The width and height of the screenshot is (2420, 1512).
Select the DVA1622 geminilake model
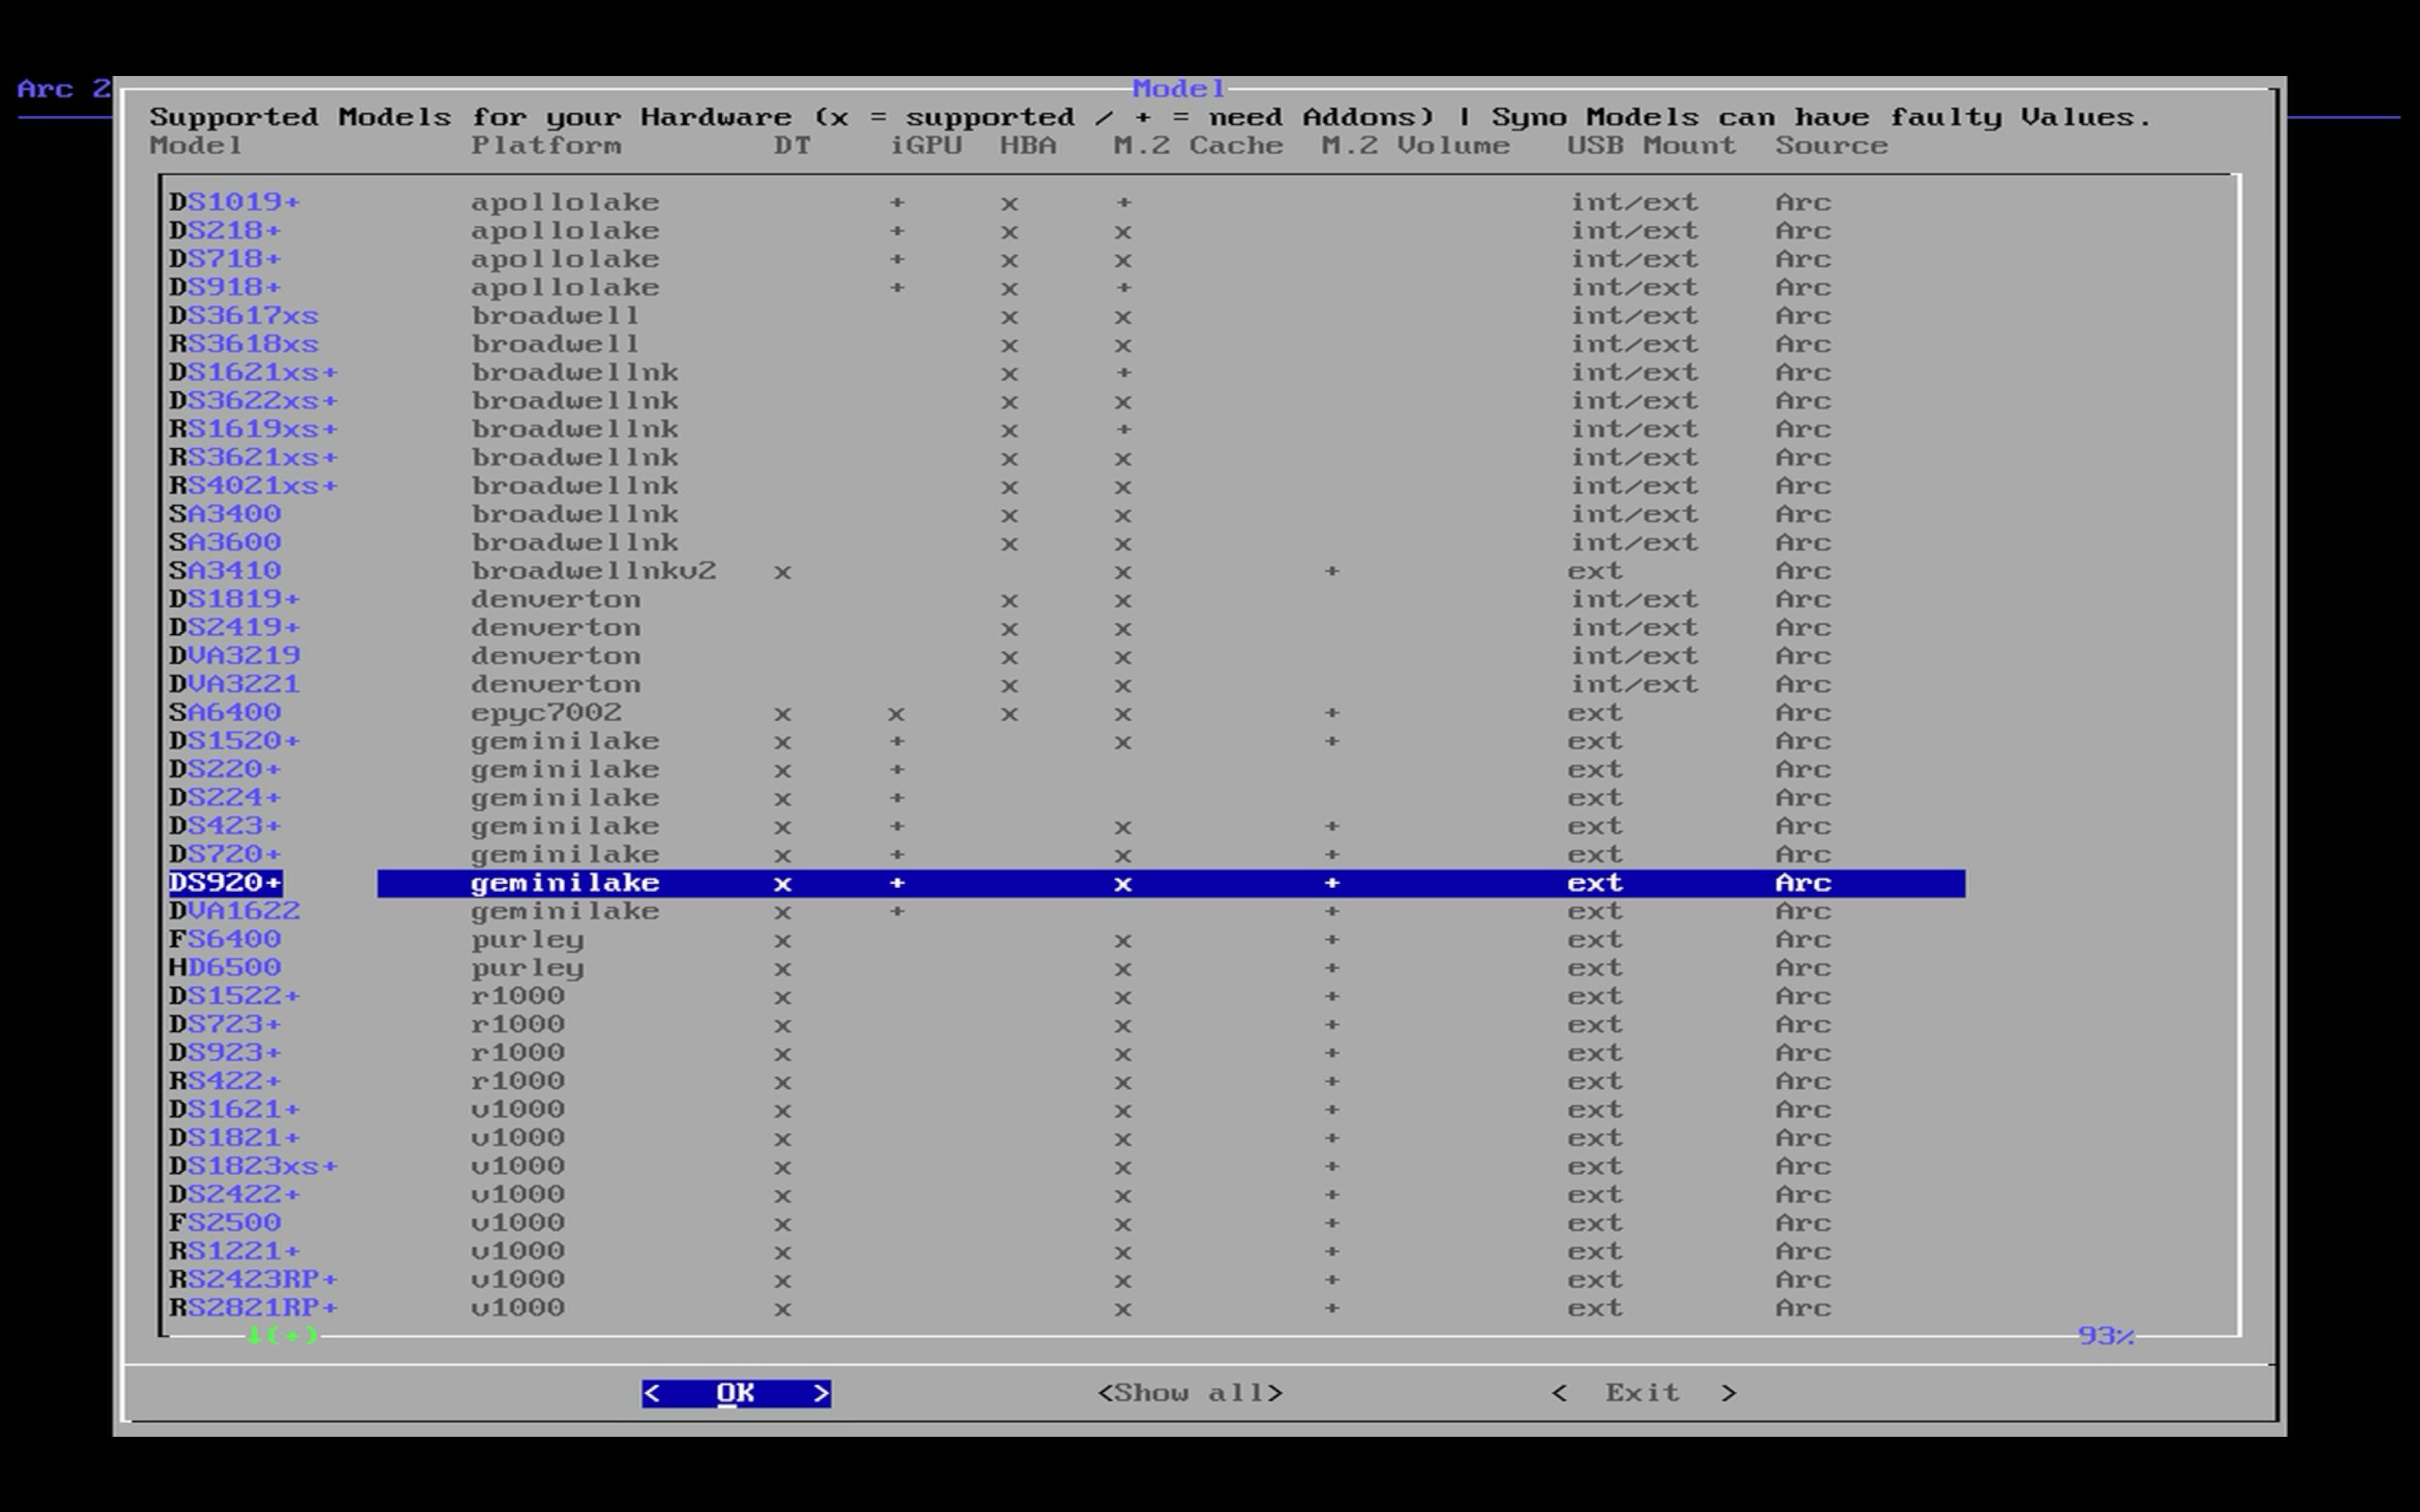[x=235, y=911]
